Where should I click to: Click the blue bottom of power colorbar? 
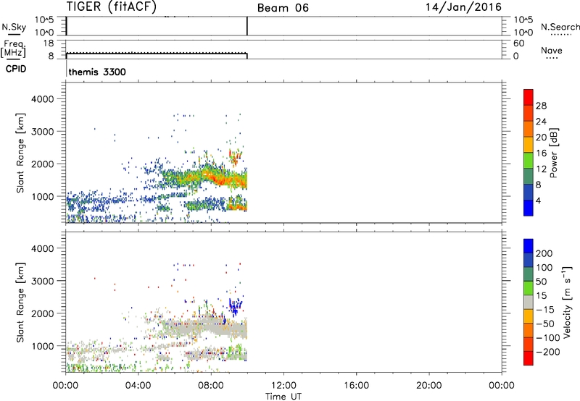click(x=529, y=208)
